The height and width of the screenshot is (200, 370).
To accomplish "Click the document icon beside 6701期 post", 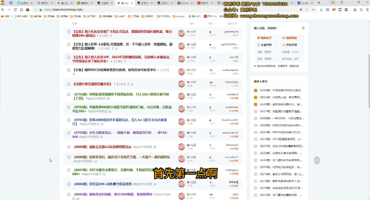I will (69, 120).
